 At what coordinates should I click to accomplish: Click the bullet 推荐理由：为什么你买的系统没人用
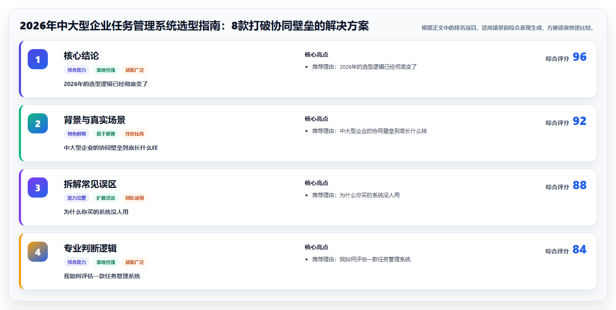tap(356, 195)
